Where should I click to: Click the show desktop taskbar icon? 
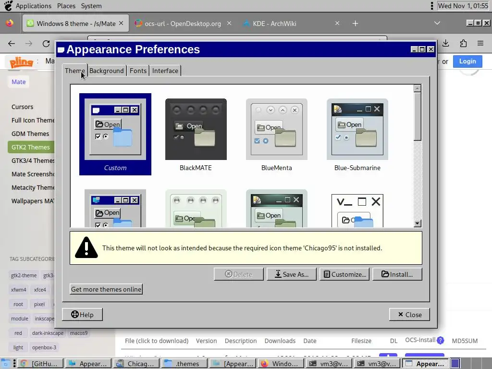click(5, 364)
